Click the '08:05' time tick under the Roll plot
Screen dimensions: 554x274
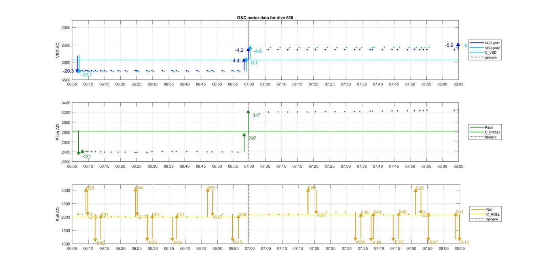(459, 249)
